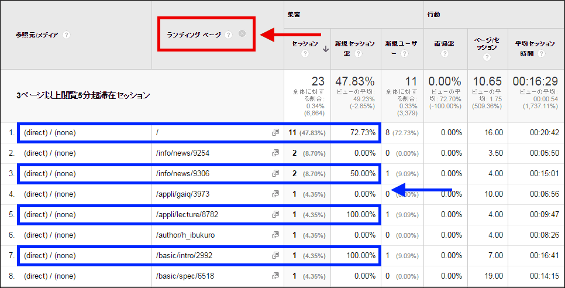
Task: Open /info/news/9254 page in new window icon
Action: pyautogui.click(x=275, y=153)
